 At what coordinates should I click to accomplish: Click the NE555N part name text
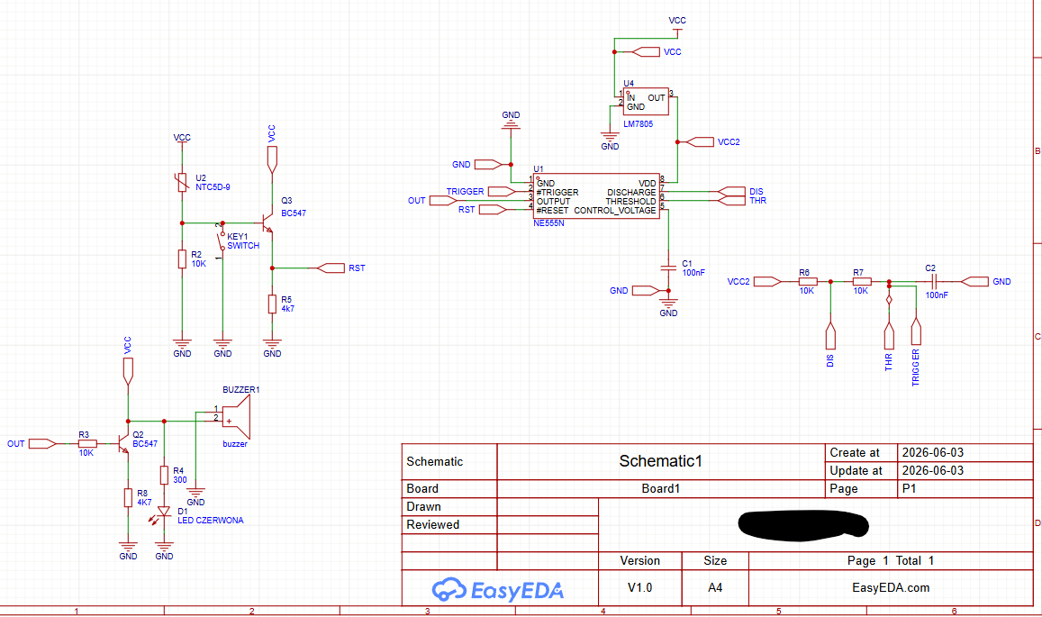[548, 223]
